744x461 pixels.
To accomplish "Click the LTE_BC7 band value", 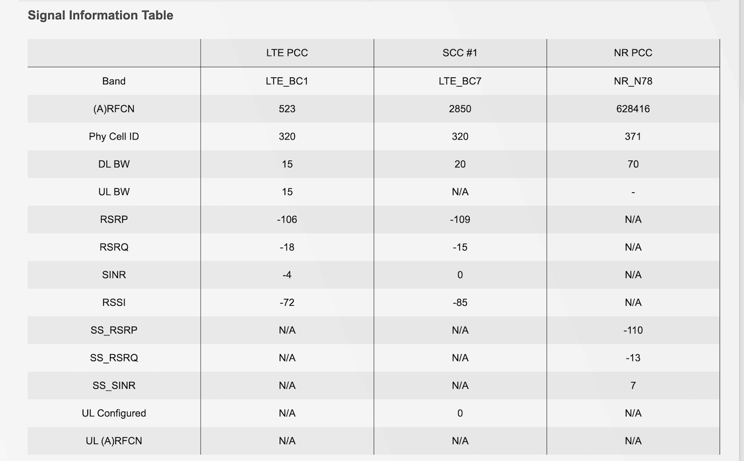I will [x=460, y=81].
